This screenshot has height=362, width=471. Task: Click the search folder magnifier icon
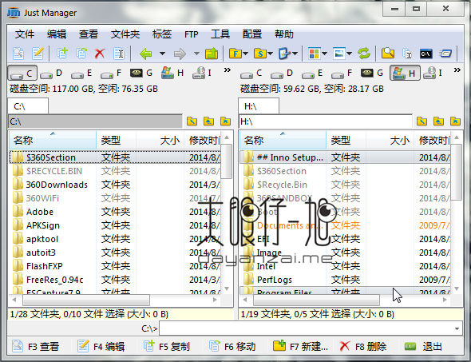388,54
